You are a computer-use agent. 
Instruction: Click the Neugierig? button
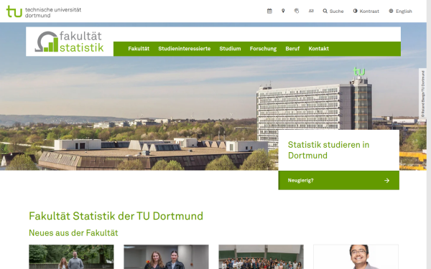338,180
